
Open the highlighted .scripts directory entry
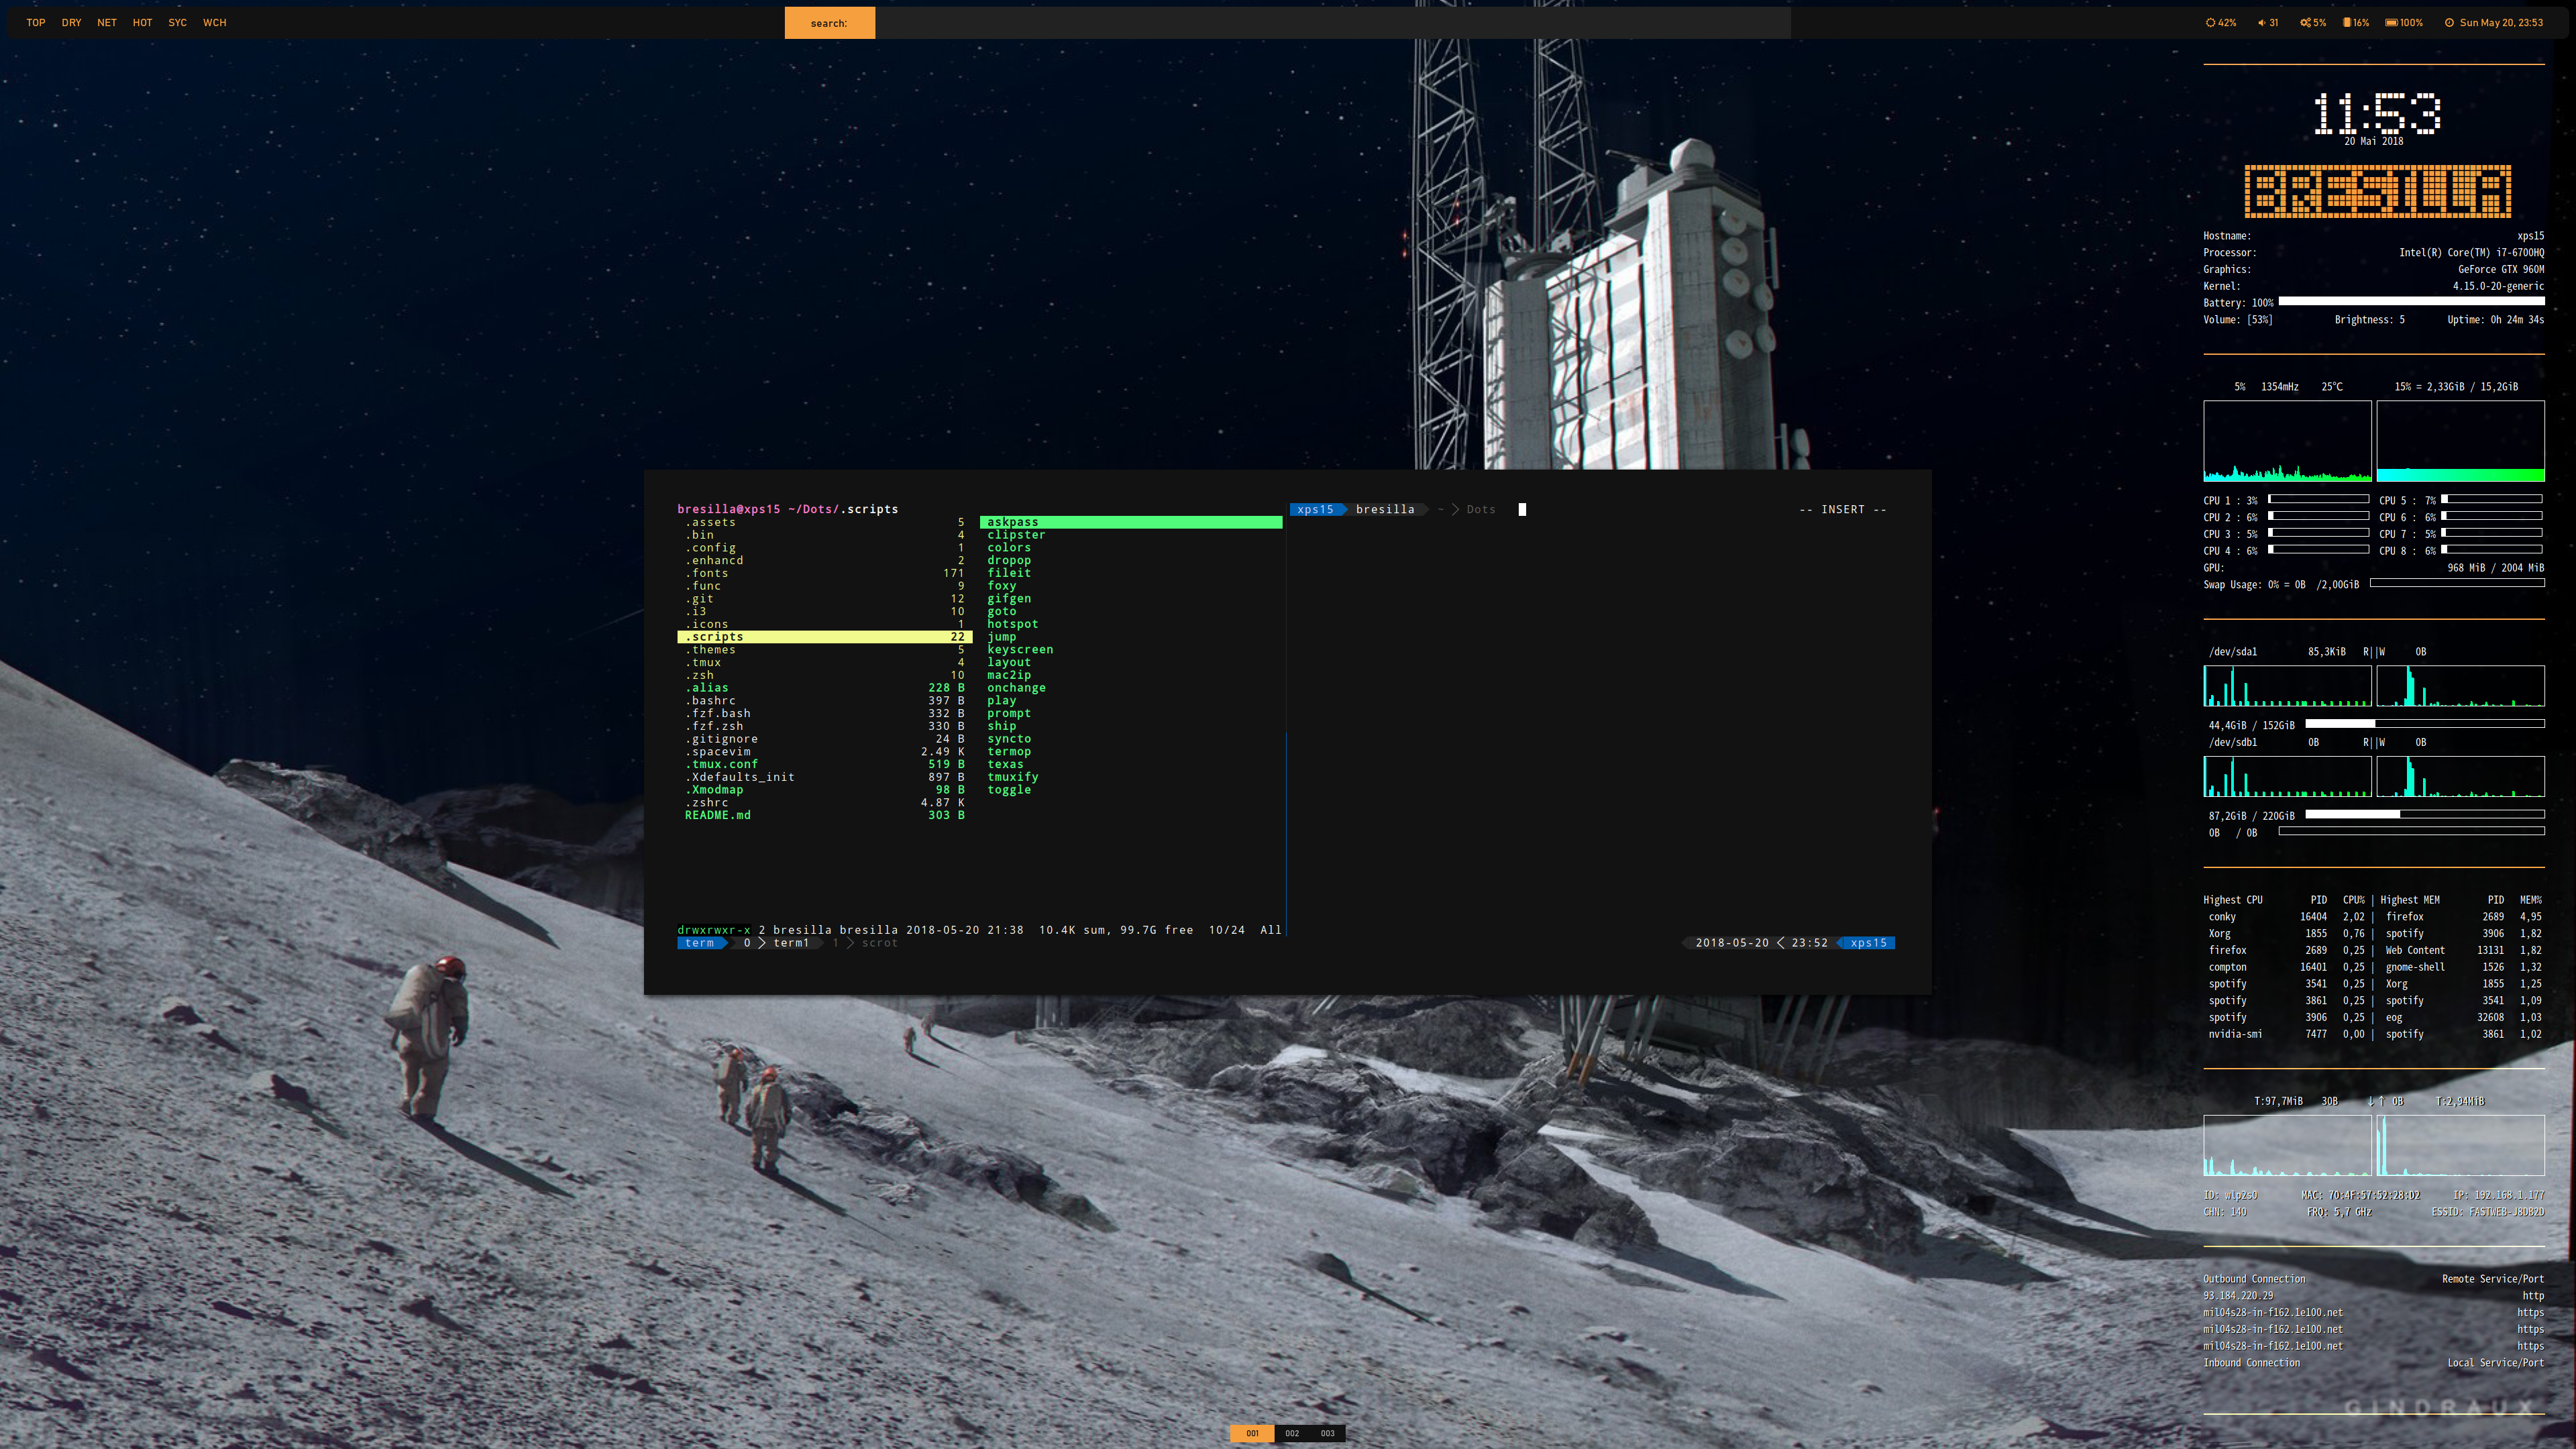click(716, 637)
